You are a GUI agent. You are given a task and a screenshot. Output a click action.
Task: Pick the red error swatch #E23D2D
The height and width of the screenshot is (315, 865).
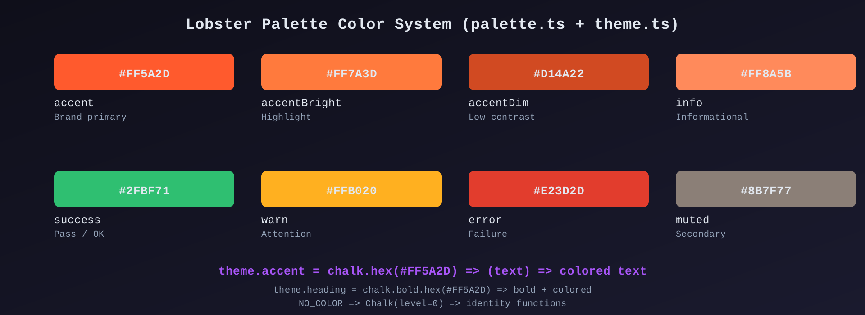point(559,189)
